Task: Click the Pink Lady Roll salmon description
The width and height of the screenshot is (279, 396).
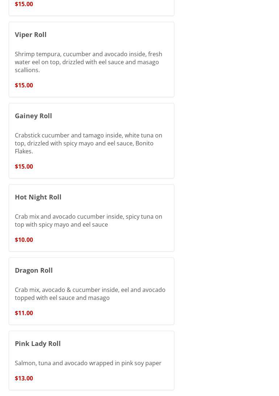Action: pyautogui.click(x=88, y=363)
